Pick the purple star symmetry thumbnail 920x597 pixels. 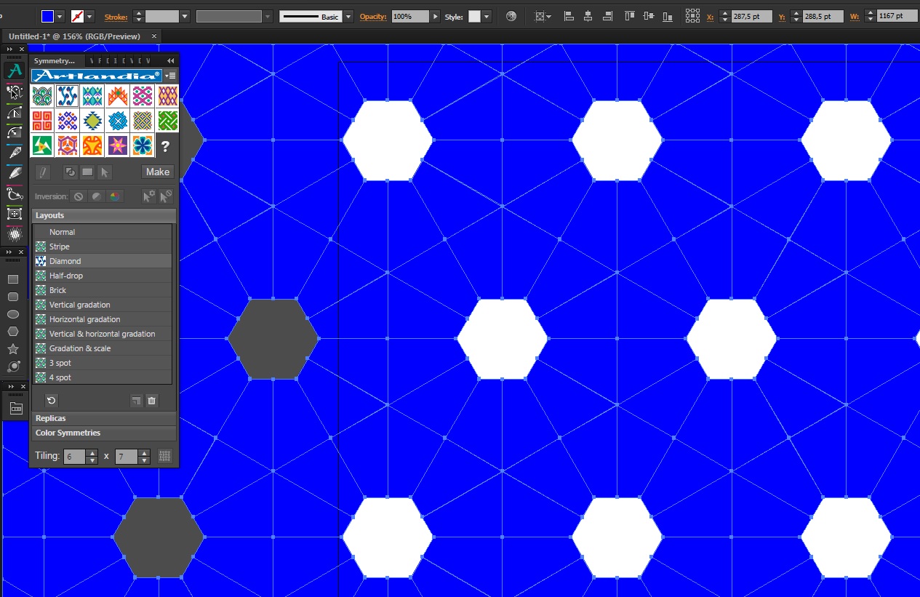tap(117, 145)
